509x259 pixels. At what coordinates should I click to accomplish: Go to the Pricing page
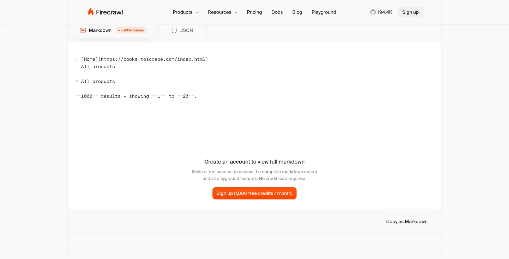tap(254, 12)
